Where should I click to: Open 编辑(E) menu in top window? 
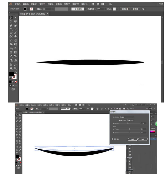tap(26, 4)
